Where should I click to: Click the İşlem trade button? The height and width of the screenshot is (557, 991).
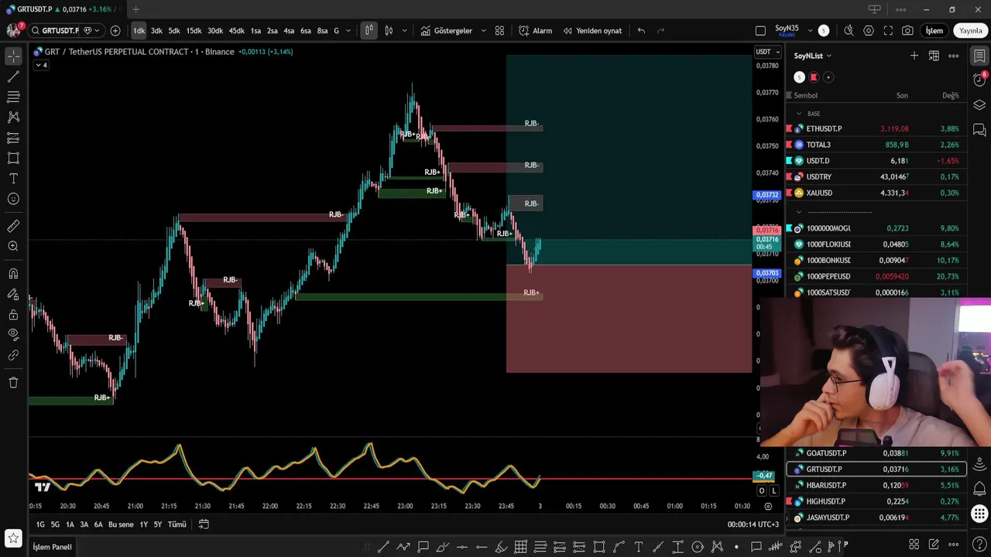tap(934, 31)
